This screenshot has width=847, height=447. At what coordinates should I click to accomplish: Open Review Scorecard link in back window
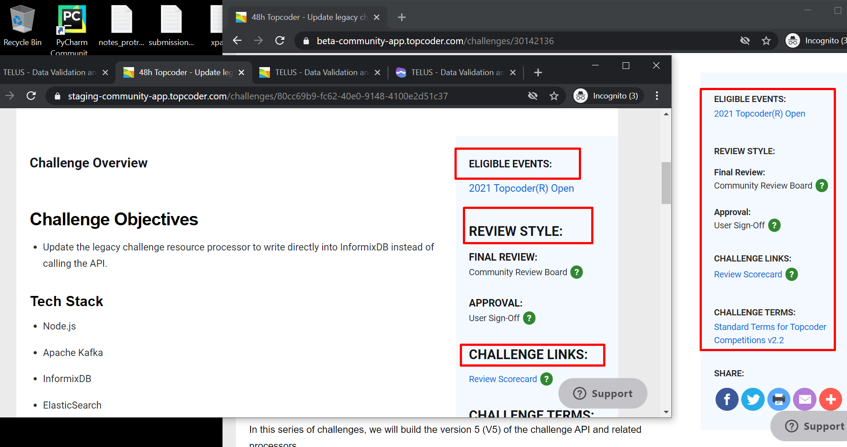[x=748, y=274]
